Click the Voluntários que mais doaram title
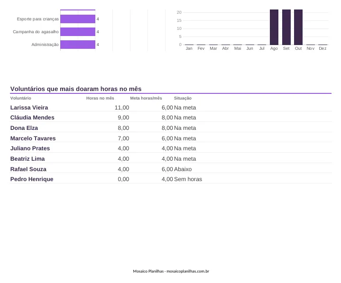 (x=76, y=89)
